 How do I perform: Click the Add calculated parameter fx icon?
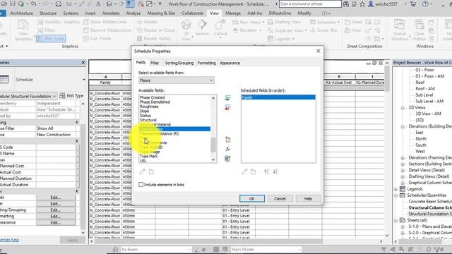(227, 149)
